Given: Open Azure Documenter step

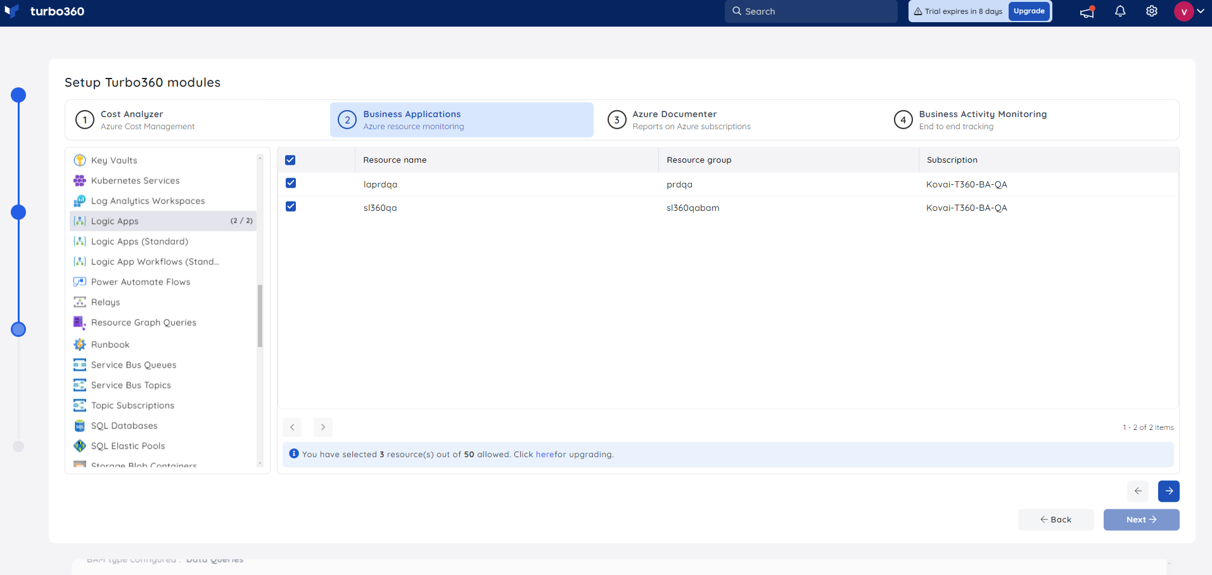Looking at the screenshot, I should 738,120.
